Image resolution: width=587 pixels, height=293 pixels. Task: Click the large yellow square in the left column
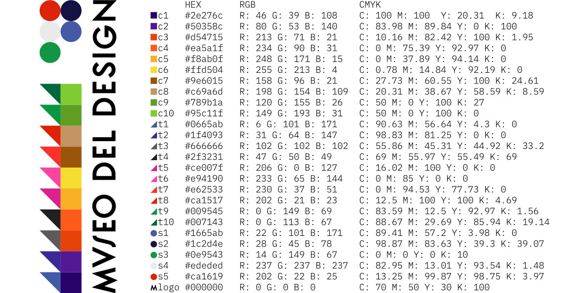click(x=71, y=178)
